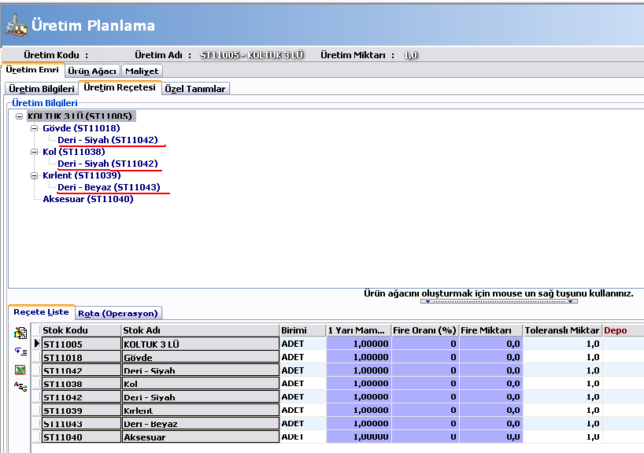Image resolution: width=644 pixels, height=453 pixels.
Task: Click the A-to-C text replace icon
Action: pos(20,386)
